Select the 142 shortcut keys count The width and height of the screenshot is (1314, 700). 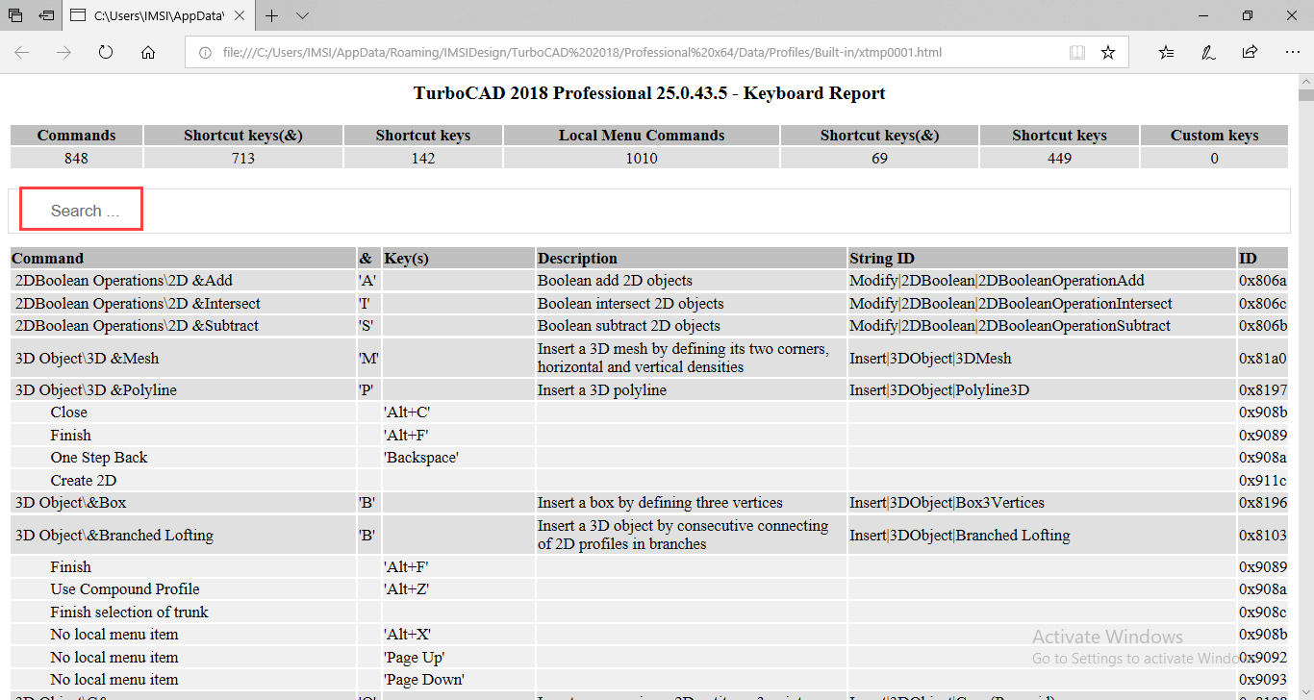click(423, 159)
